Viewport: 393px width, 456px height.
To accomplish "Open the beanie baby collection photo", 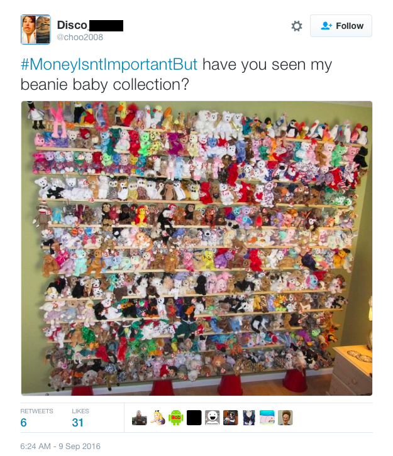I will click(x=197, y=248).
